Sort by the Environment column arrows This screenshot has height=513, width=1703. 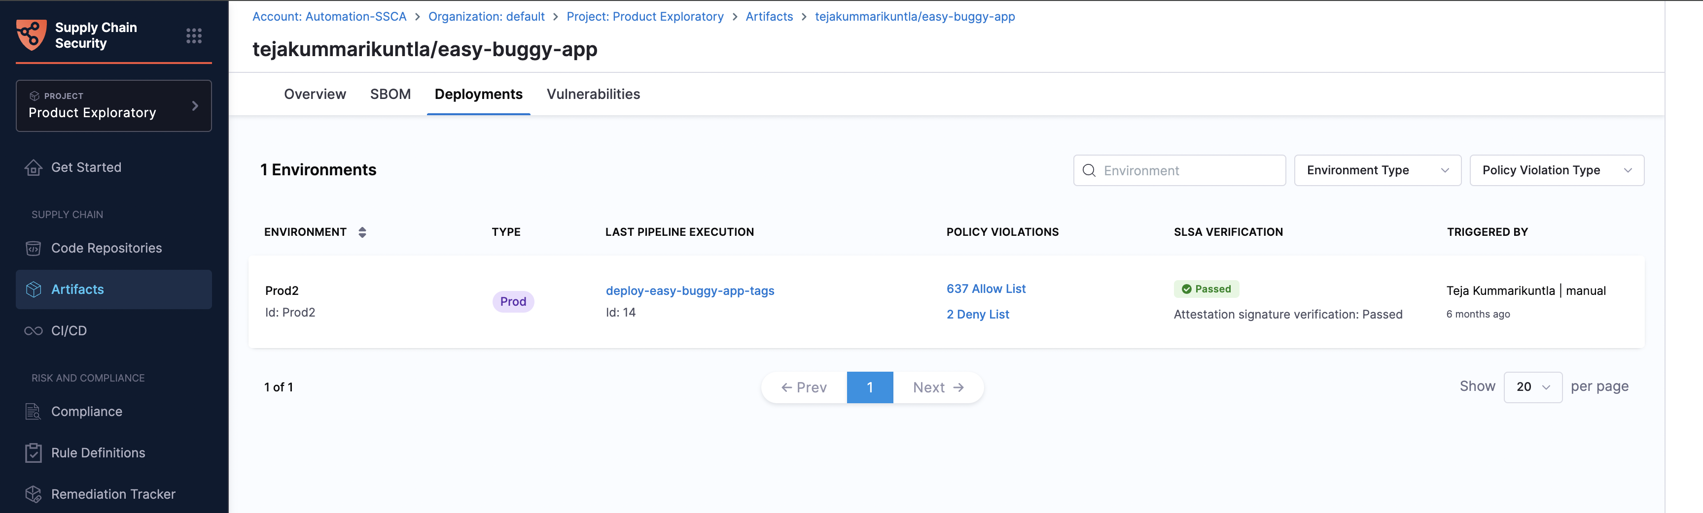point(362,232)
